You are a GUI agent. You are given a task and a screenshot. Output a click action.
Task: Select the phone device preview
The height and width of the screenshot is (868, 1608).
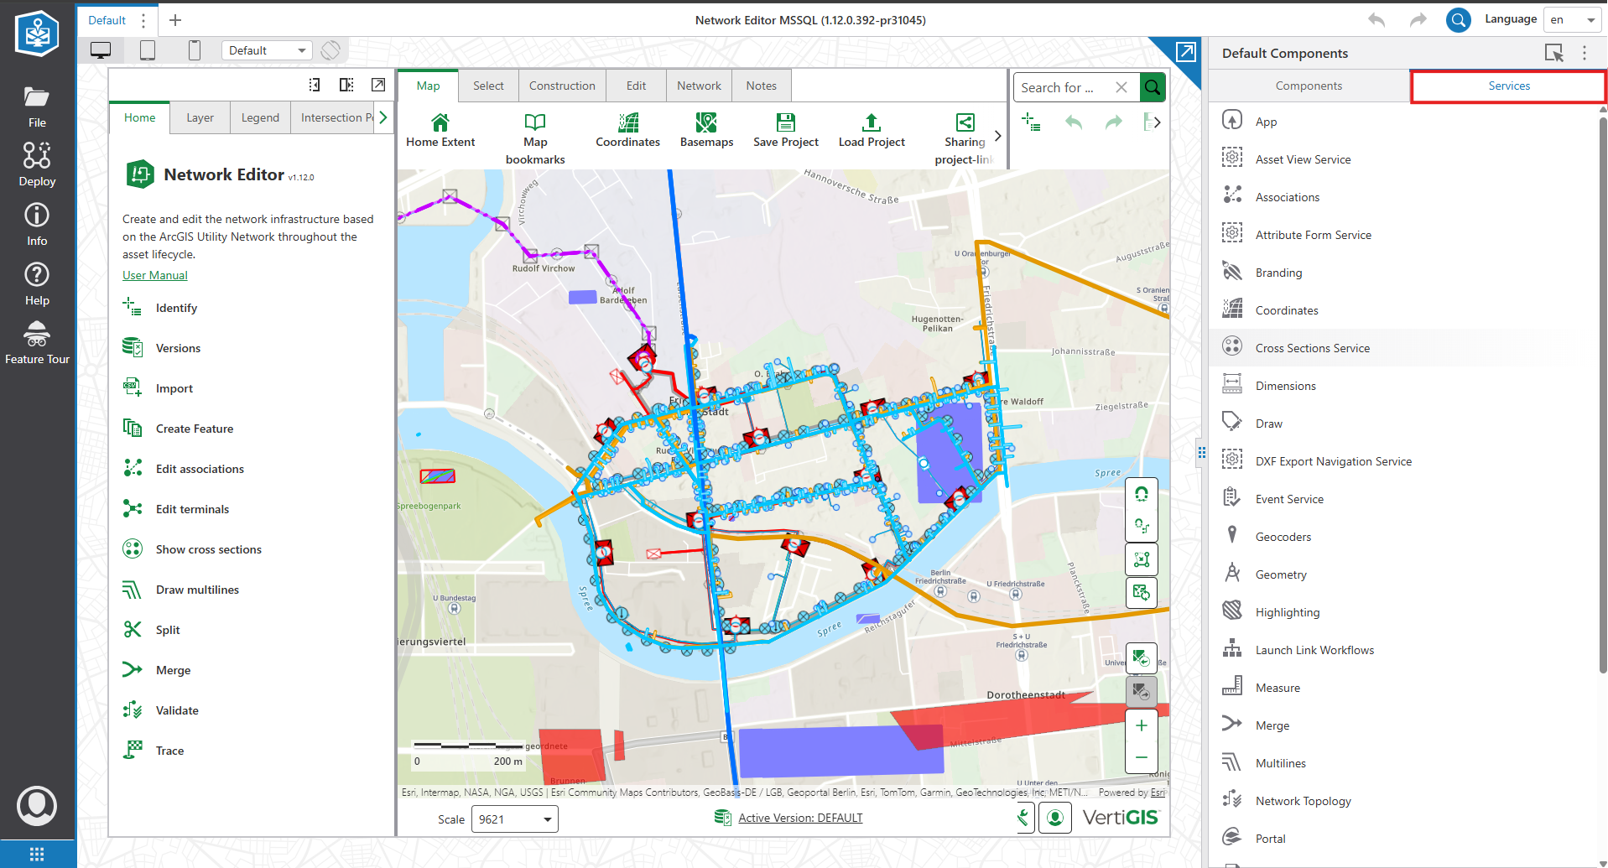[195, 50]
